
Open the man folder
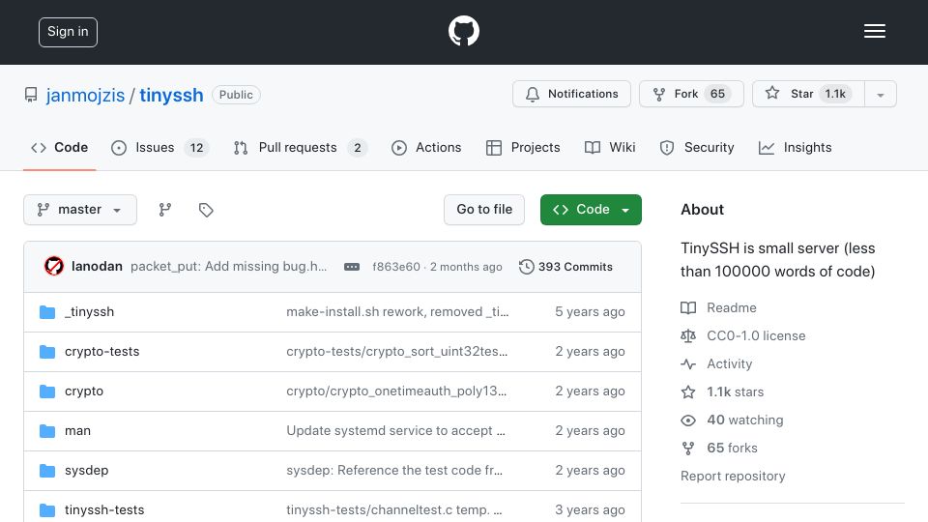coord(77,431)
